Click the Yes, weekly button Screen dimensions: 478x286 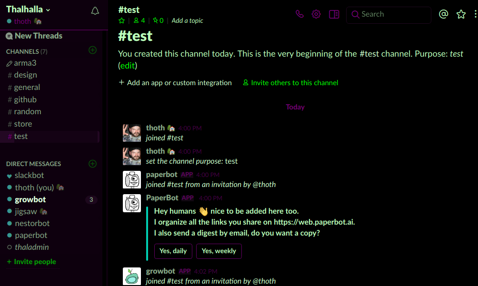219,251
